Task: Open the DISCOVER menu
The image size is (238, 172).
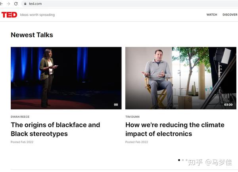Action: 230,15
